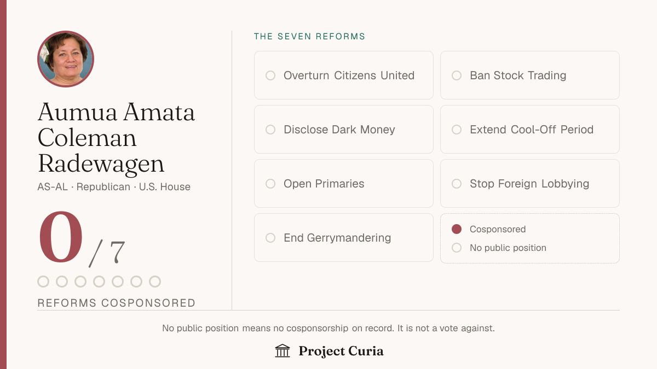Image resolution: width=657 pixels, height=369 pixels.
Task: Click the Project Curia building icon
Action: click(x=283, y=351)
